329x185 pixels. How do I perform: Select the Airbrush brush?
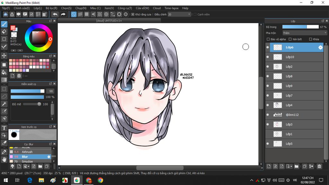click(30, 152)
